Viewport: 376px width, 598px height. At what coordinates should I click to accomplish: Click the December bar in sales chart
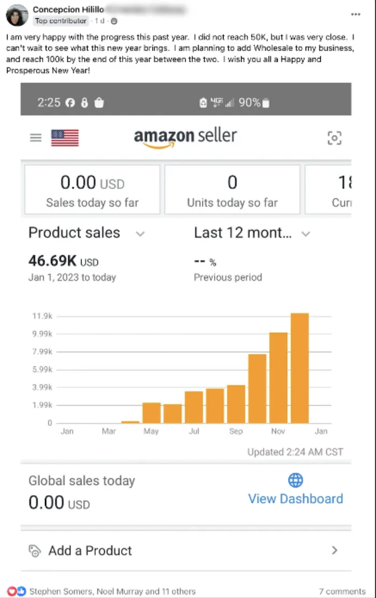[x=300, y=368]
